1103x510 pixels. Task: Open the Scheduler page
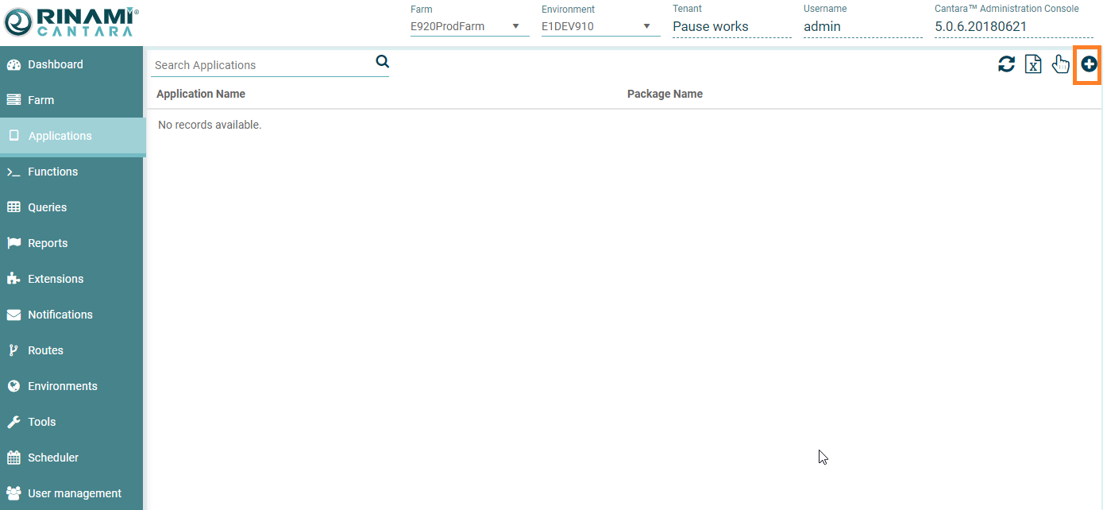point(52,458)
